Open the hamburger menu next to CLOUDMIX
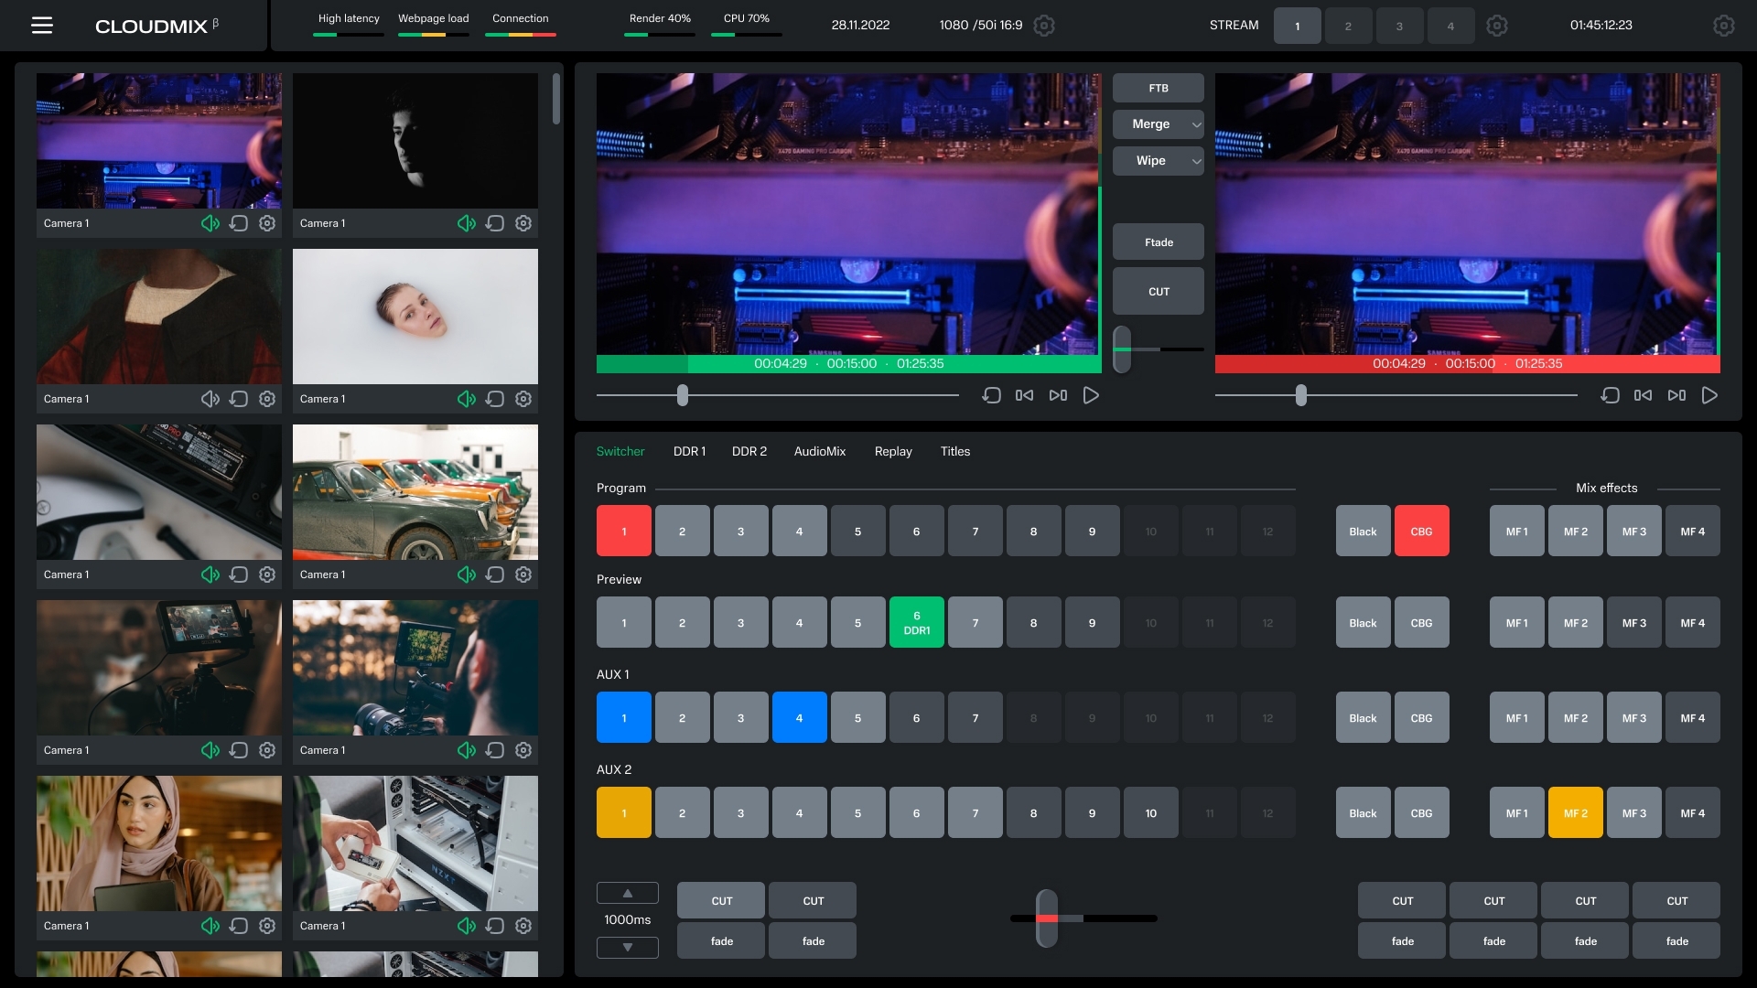Screen dimensions: 1757x988 coord(42,26)
